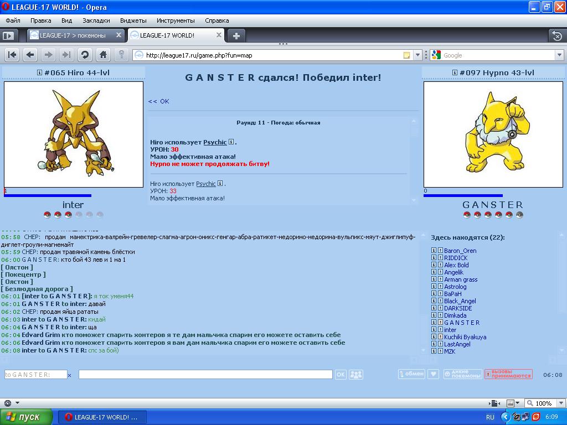Send the chat message with OK button

(341, 375)
